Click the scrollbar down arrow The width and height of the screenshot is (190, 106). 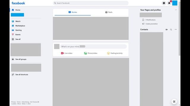tap(179, 105)
